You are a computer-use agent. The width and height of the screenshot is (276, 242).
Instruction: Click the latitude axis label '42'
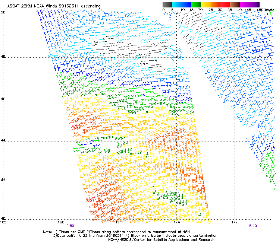(3, 180)
